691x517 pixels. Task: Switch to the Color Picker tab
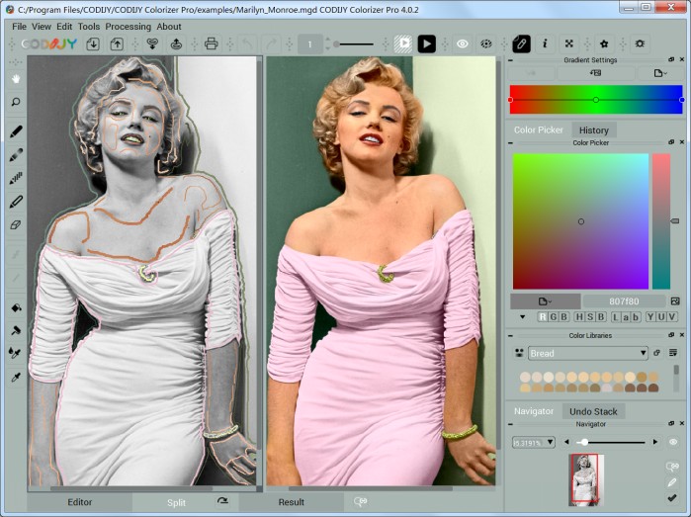tap(539, 130)
